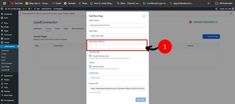The width and height of the screenshot is (235, 104).
Task: Open the Slack Channel bookmark
Action: pos(128,3)
